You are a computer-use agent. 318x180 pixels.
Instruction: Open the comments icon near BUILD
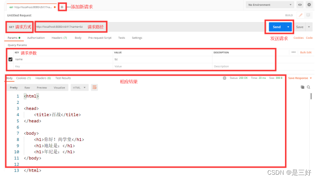pos(308,15)
